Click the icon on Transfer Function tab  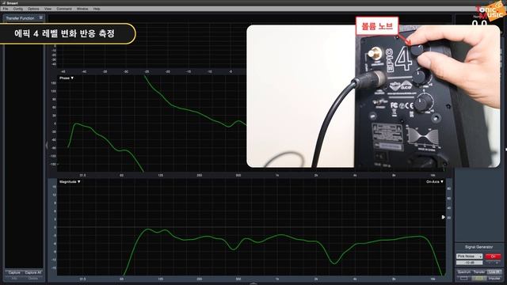click(x=40, y=17)
